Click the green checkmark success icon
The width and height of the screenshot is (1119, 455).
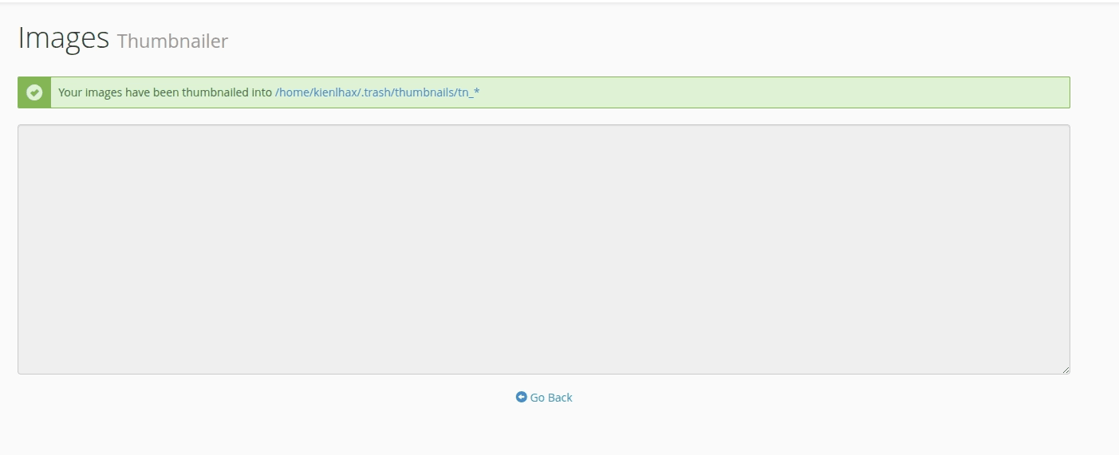click(x=34, y=92)
